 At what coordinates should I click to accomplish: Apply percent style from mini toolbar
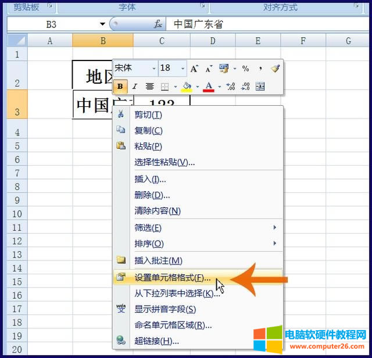(x=245, y=69)
